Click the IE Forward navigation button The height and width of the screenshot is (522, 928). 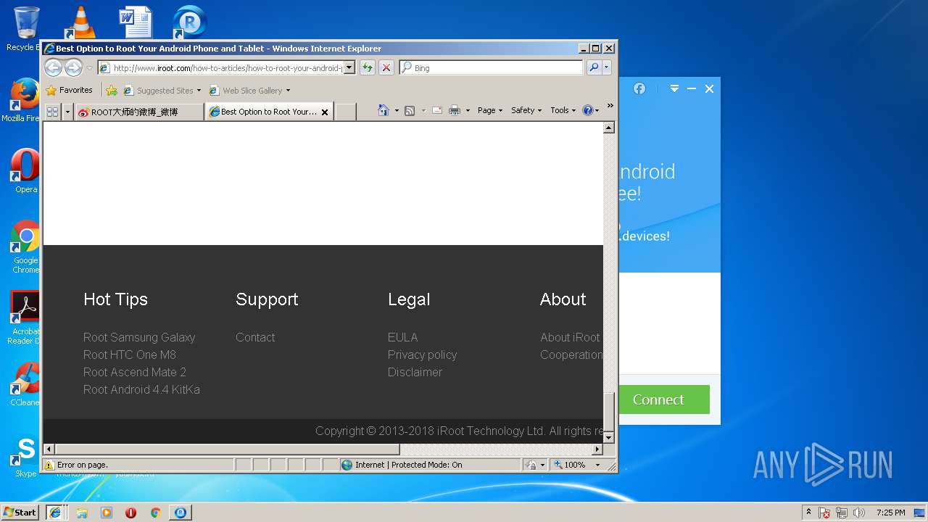pyautogui.click(x=73, y=68)
